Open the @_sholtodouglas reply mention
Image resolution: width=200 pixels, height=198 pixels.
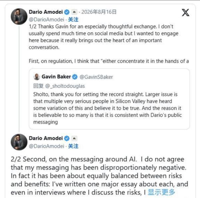pyautogui.click(x=65, y=86)
